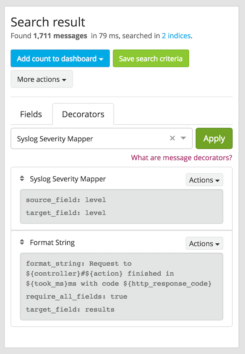Image resolution: width=245 pixels, height=354 pixels.
Task: Open the decorator select dropdown arrow
Action: point(183,138)
